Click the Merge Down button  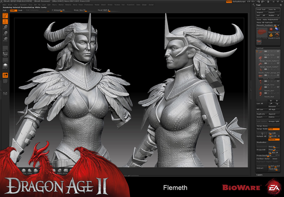[268, 126]
